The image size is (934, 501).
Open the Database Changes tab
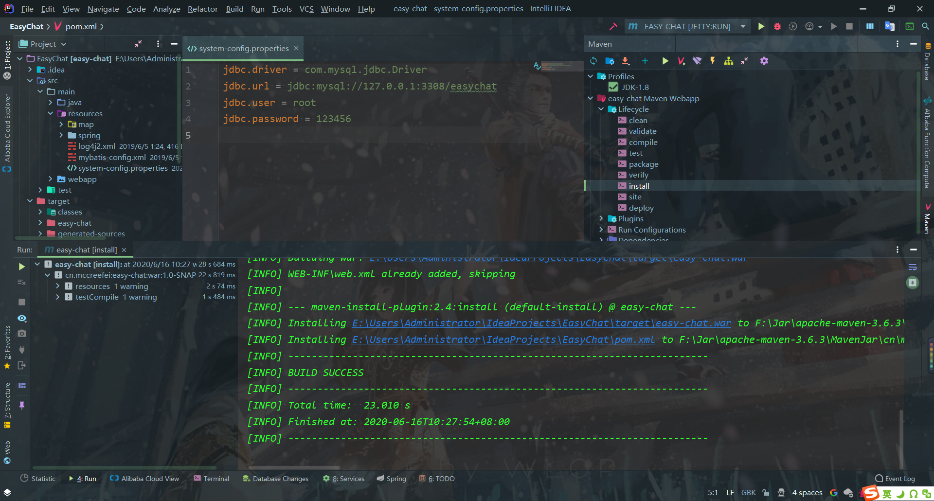pyautogui.click(x=275, y=479)
